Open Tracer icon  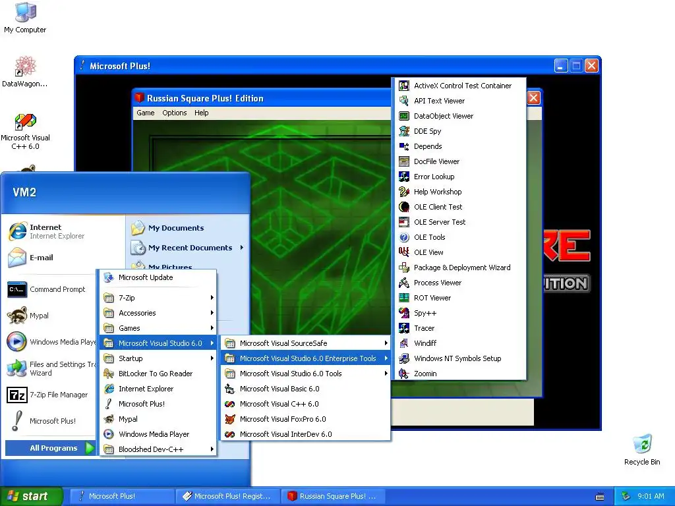(x=404, y=328)
